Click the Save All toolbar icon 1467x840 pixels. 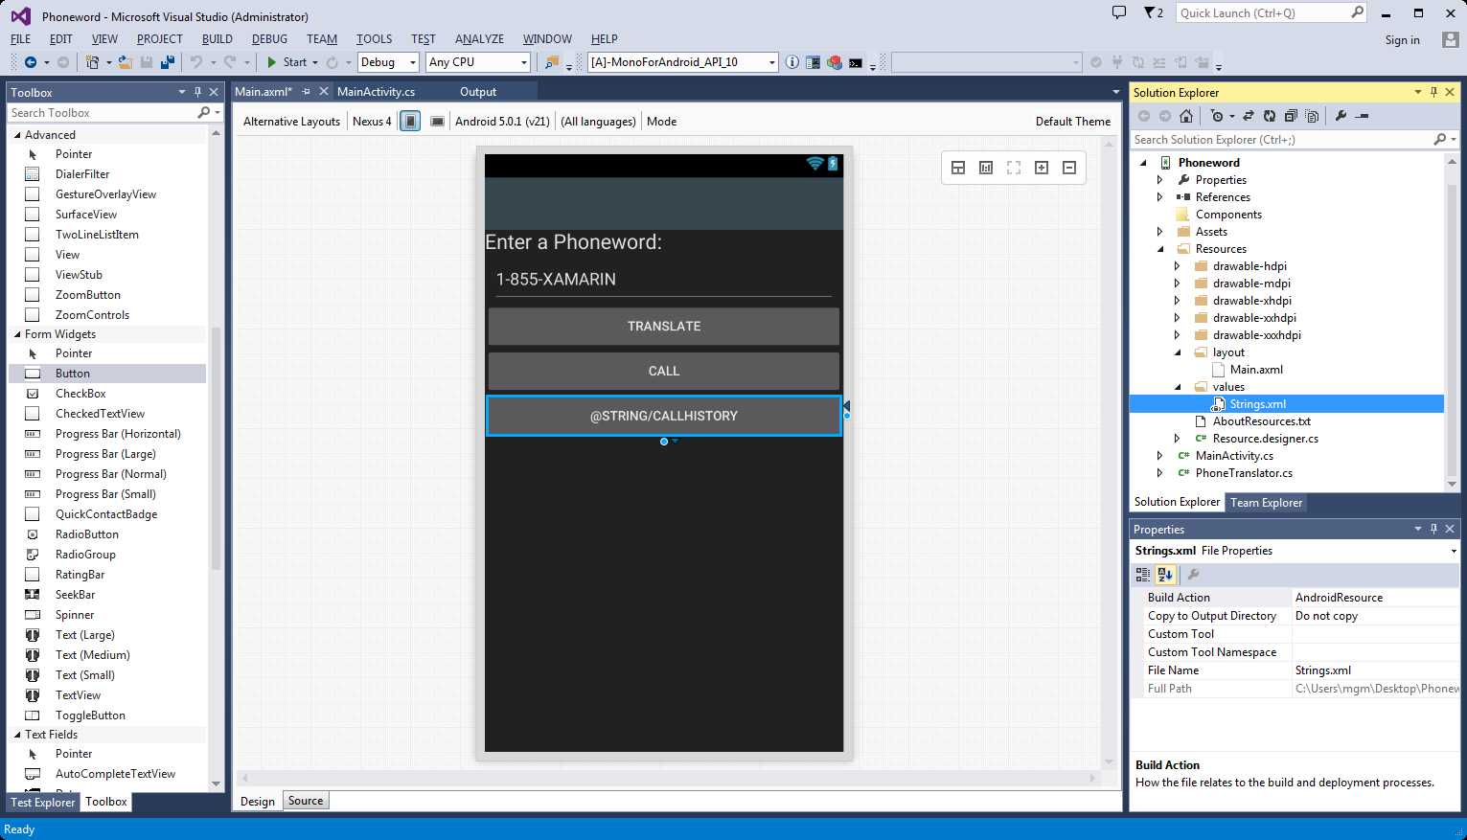tap(167, 62)
